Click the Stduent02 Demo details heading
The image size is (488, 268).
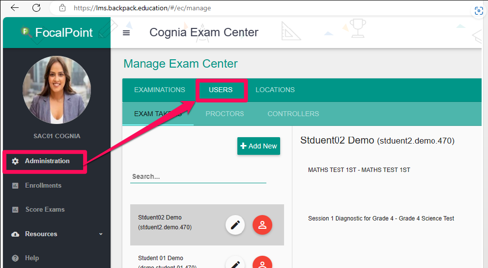(x=377, y=141)
